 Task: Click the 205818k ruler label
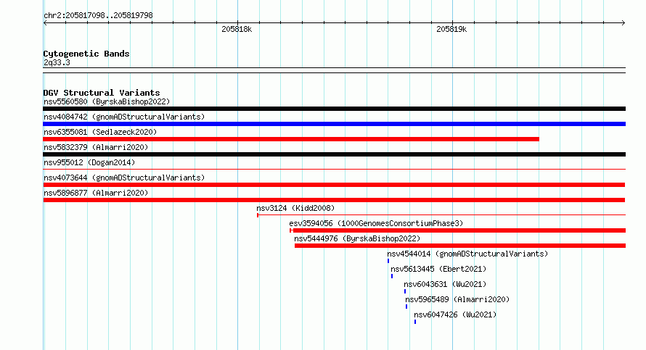point(237,29)
